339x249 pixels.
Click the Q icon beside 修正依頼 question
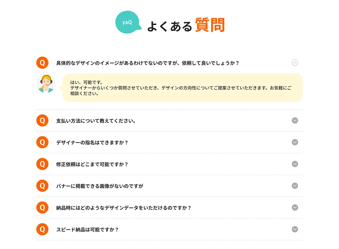click(x=42, y=164)
